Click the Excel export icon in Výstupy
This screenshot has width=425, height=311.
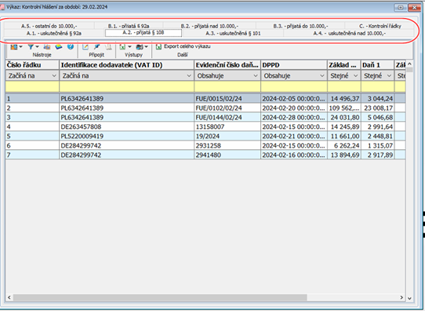(122, 47)
